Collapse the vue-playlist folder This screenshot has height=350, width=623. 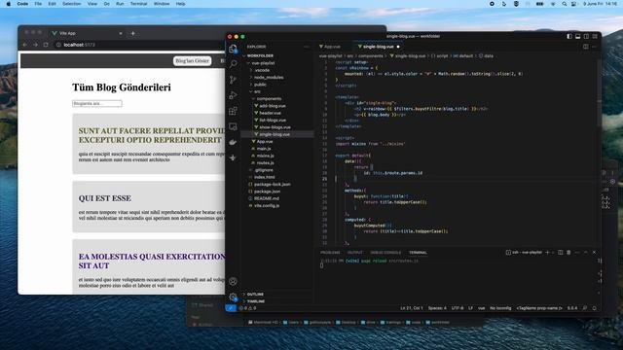click(x=263, y=63)
